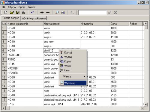Click the price cell '11000'

119,37
